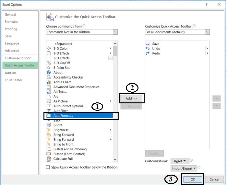The height and width of the screenshot is (185, 227).
Task: Click the Accessibility Checker icon
Action: point(49,77)
